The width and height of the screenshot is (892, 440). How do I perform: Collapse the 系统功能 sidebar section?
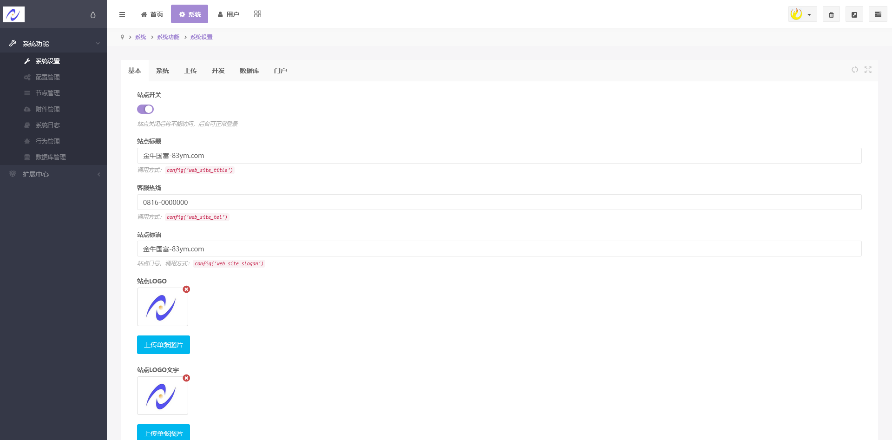(x=53, y=44)
